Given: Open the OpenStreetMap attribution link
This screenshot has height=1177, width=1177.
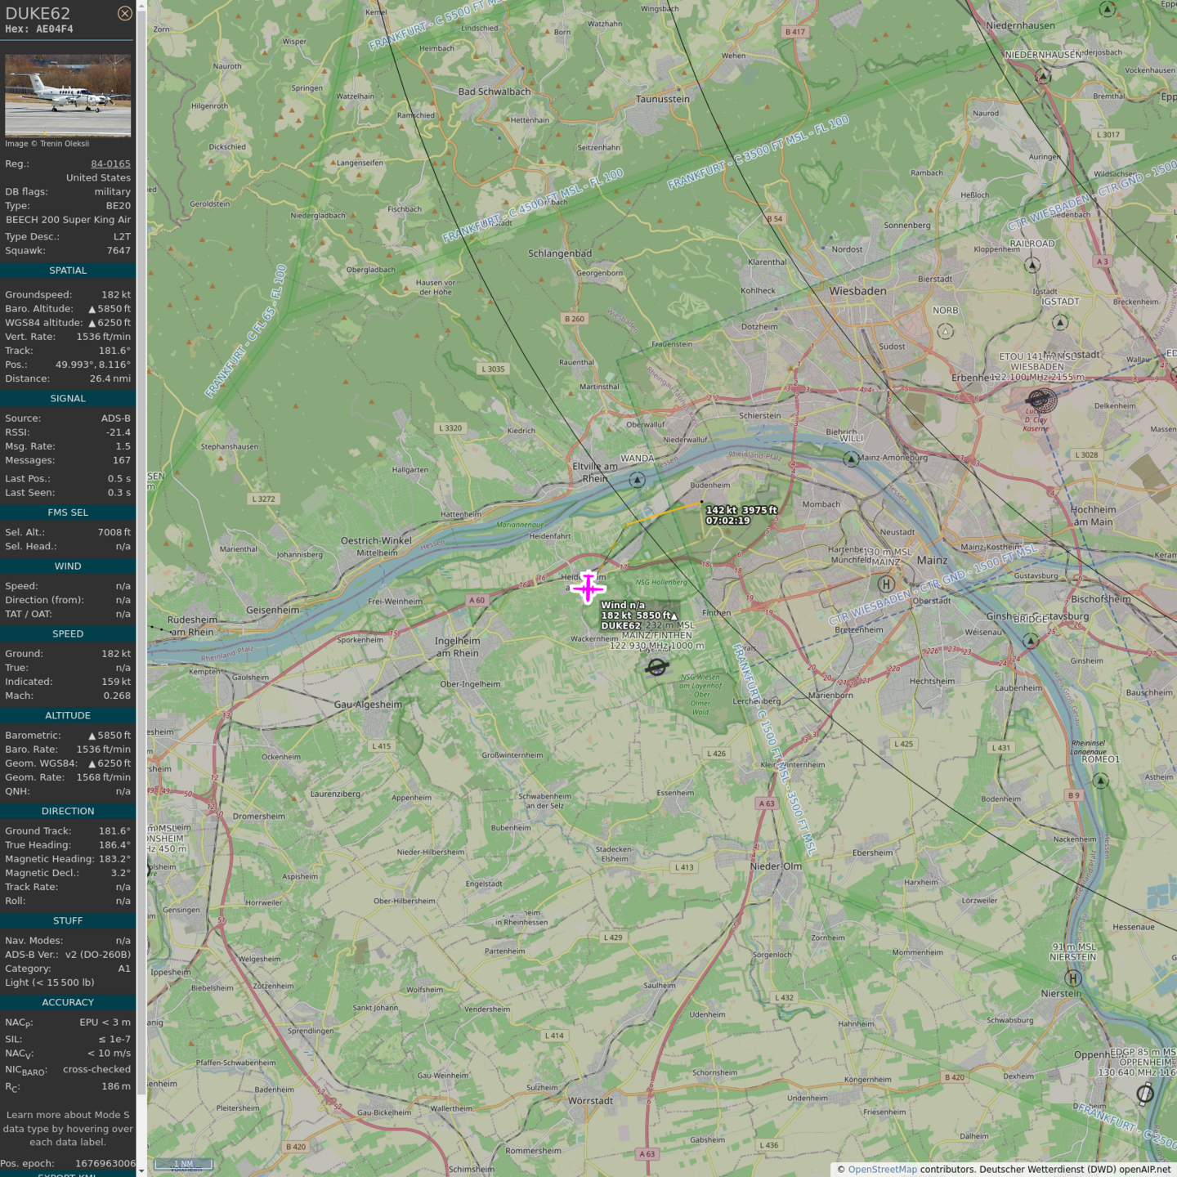Looking at the screenshot, I should click(882, 1170).
